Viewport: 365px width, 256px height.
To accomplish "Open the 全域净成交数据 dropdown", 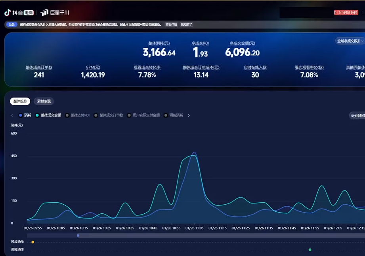I will click(350, 41).
